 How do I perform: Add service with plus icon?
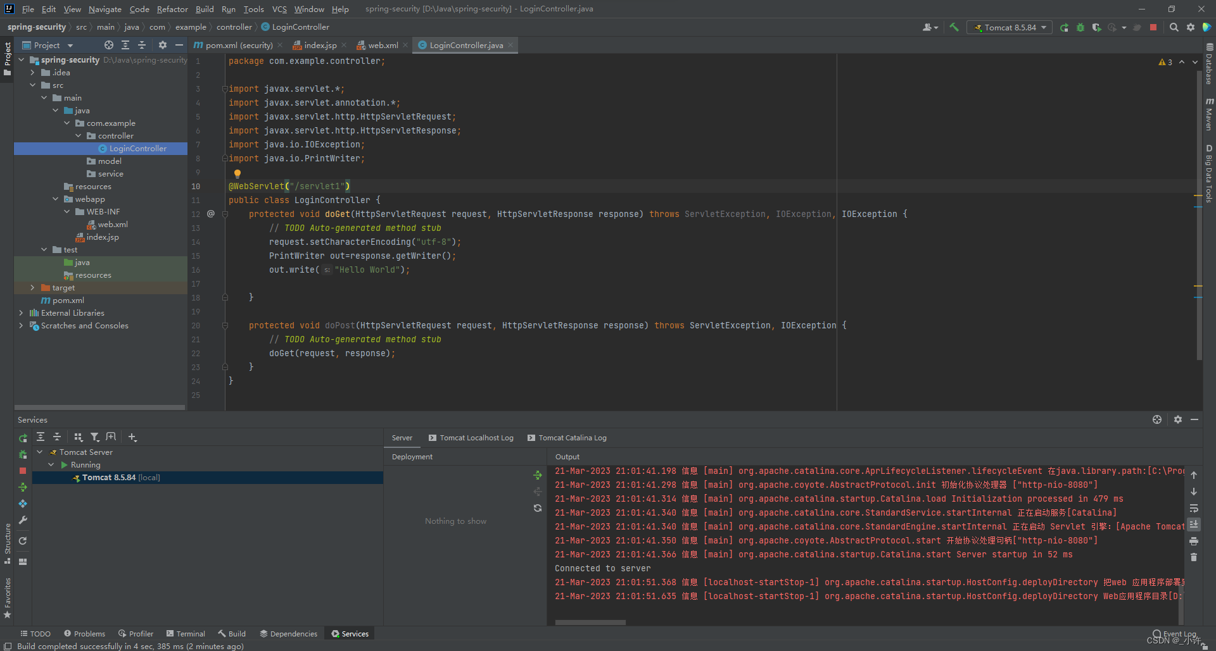click(x=132, y=437)
